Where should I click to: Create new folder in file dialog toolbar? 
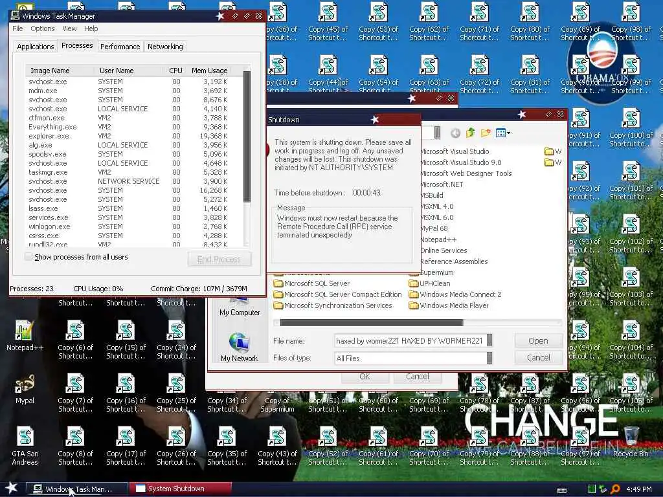tap(486, 133)
